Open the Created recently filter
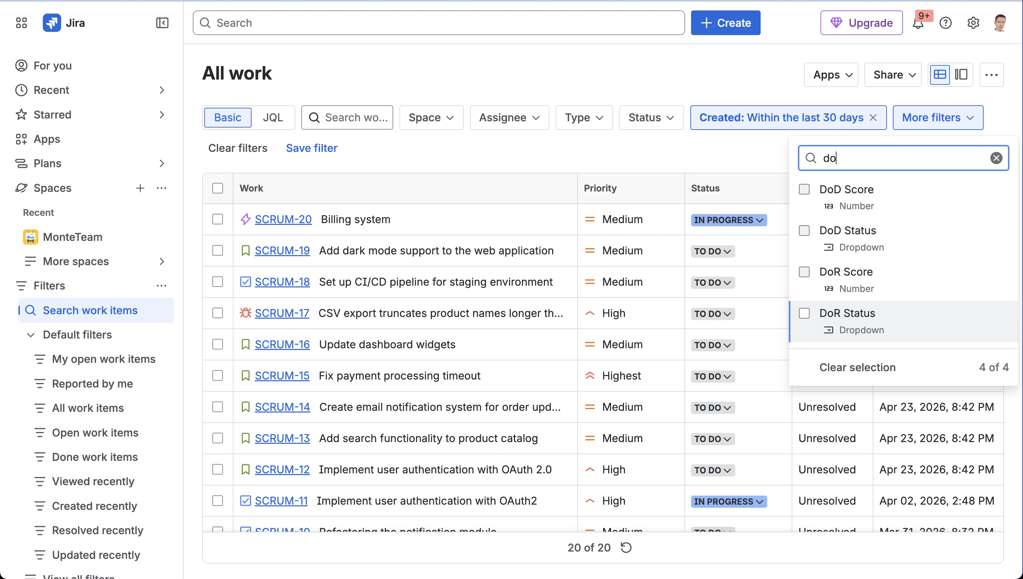The width and height of the screenshot is (1023, 579). [94, 506]
